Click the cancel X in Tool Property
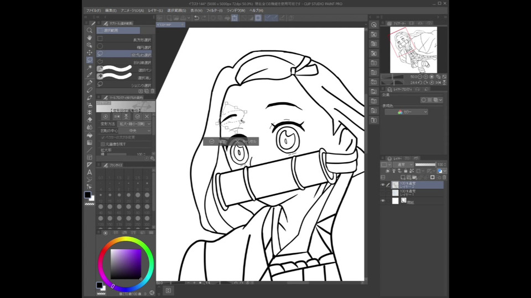 click(147, 116)
